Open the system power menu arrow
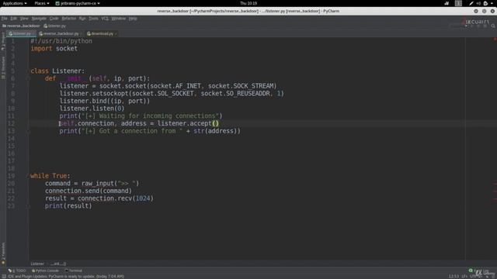Viewport: 497px width, 279px height. tap(492, 3)
